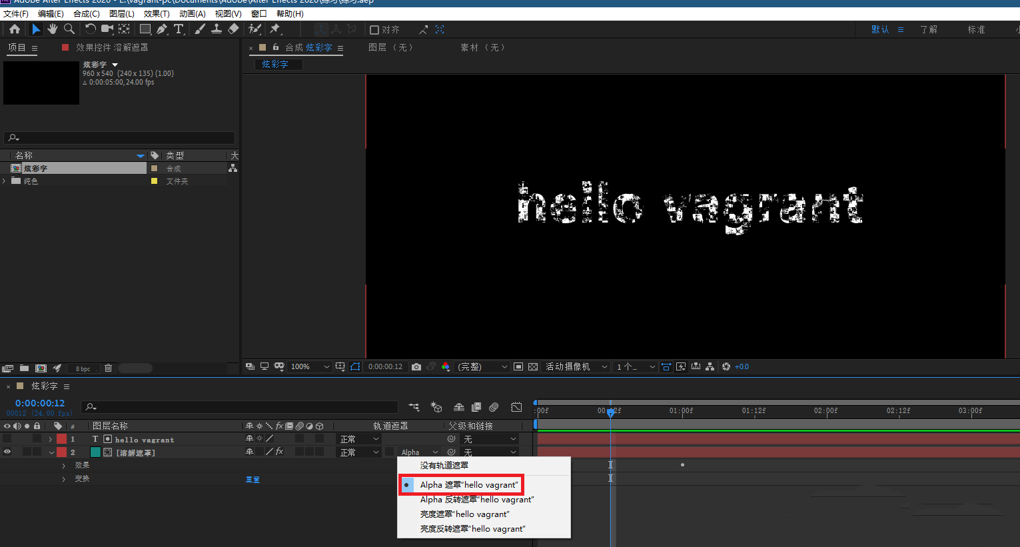Toggle the transparency grid in the viewer
Viewport: 1020px width, 547px height.
click(533, 367)
